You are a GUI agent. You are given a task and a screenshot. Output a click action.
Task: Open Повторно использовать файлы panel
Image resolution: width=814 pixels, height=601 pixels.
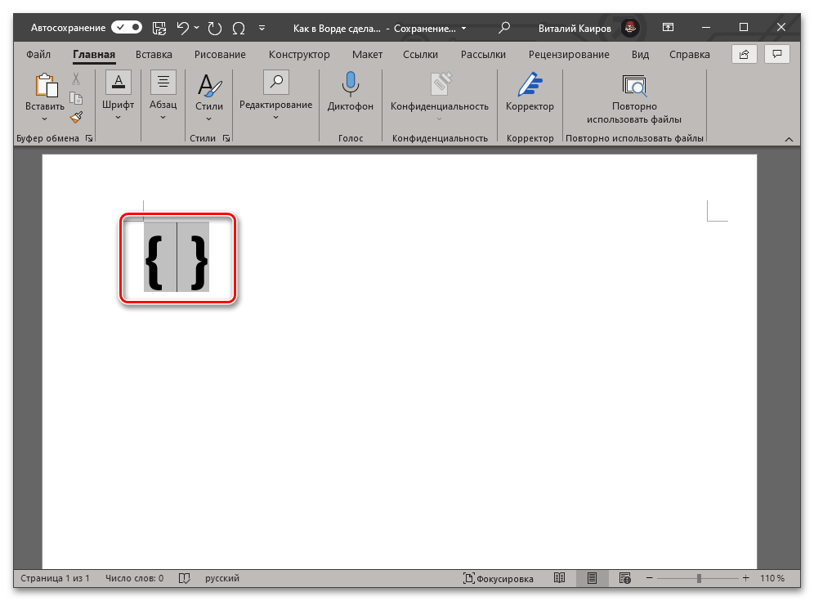(633, 84)
